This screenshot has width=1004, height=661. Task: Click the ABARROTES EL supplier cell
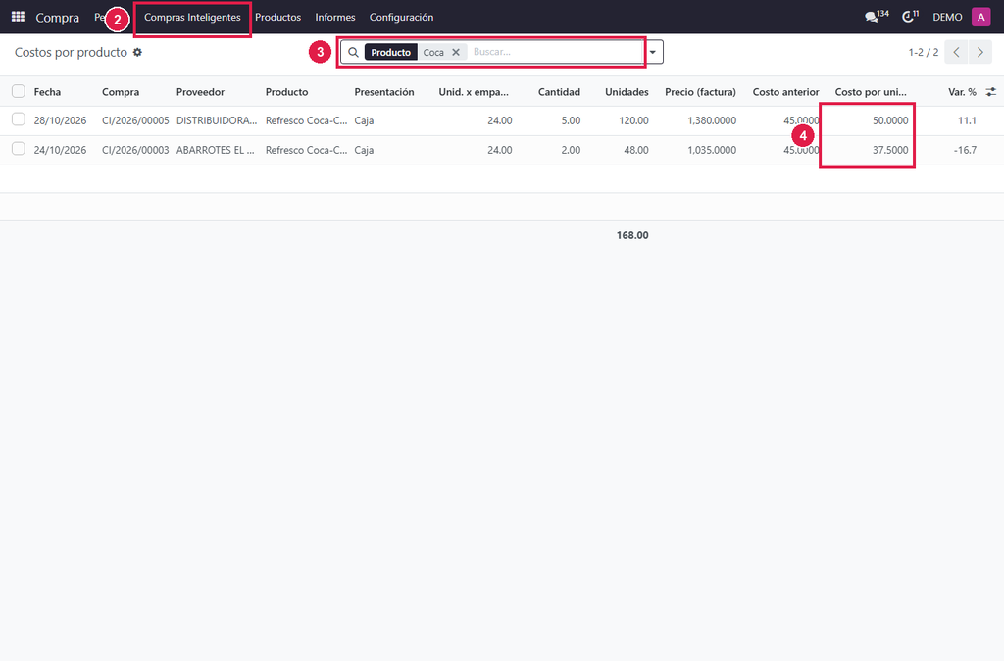(x=215, y=150)
